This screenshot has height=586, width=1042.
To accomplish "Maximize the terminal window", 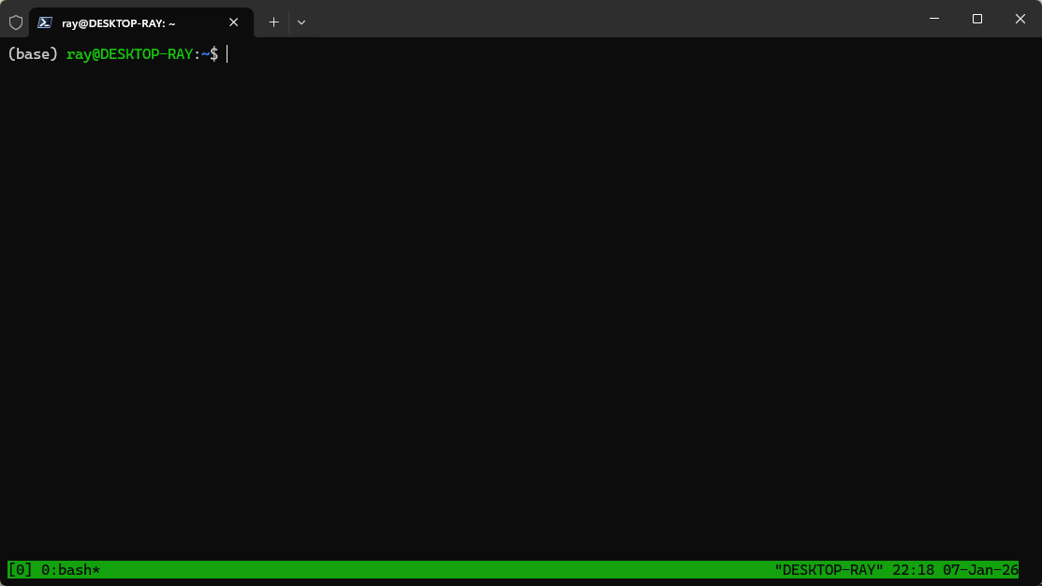I will point(976,19).
